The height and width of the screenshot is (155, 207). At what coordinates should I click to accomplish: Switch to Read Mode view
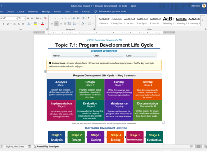[x=191, y=146]
